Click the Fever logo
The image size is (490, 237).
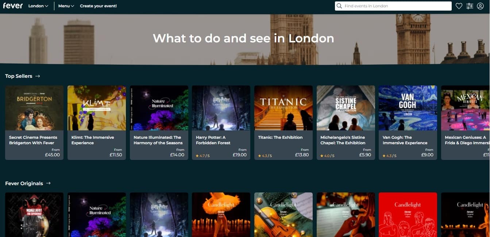13,6
